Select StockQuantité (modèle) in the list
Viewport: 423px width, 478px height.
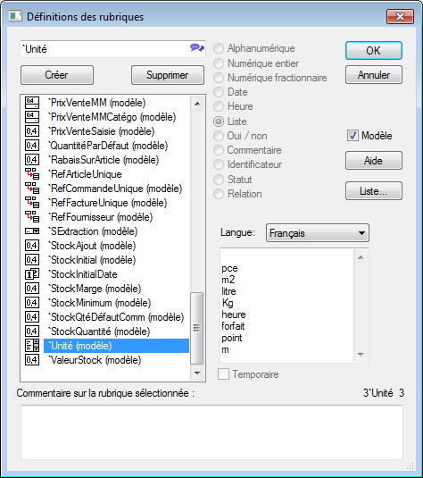tap(100, 331)
